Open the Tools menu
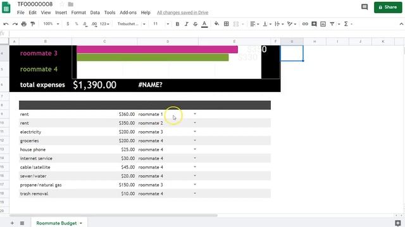 [109, 13]
